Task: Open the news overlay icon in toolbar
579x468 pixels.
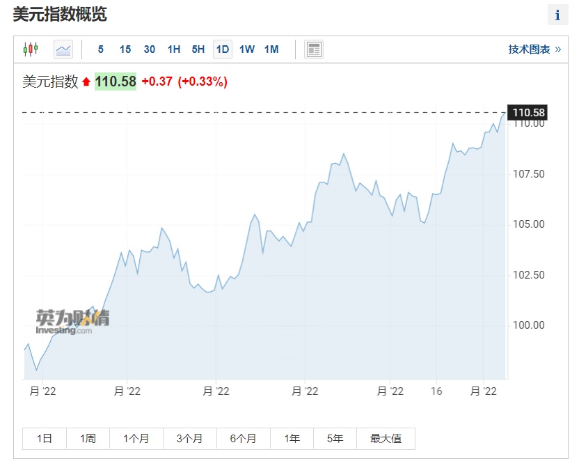Action: tap(314, 49)
